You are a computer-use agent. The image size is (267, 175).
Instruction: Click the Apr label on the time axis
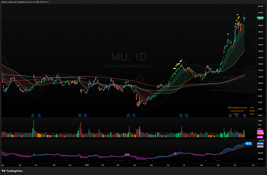(135, 165)
